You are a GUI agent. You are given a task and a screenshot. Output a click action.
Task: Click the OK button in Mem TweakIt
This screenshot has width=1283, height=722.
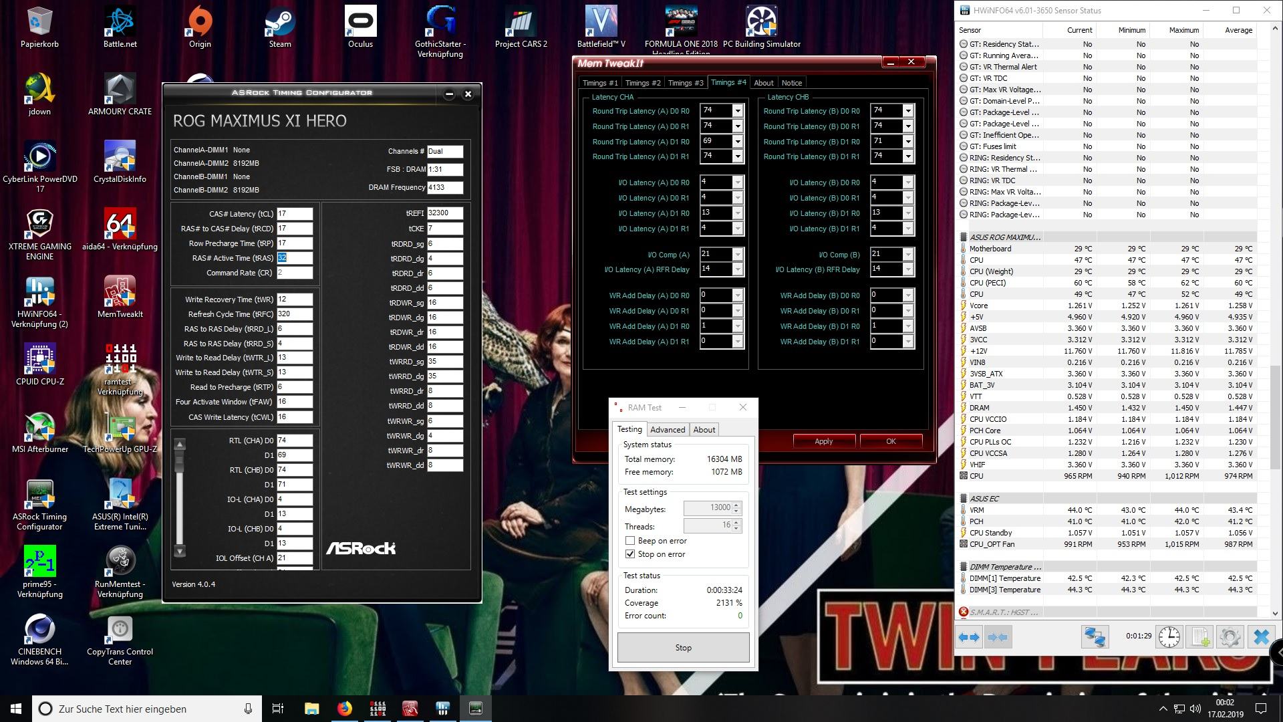click(891, 441)
